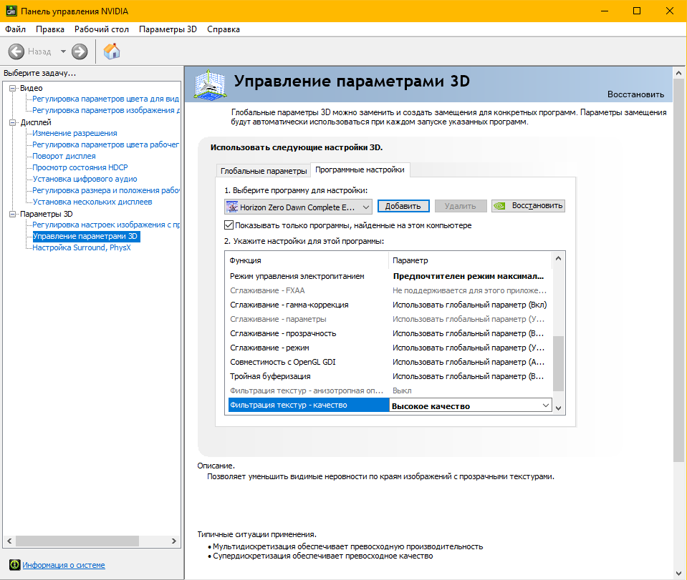Go back with the Назад arrow icon

[x=16, y=51]
